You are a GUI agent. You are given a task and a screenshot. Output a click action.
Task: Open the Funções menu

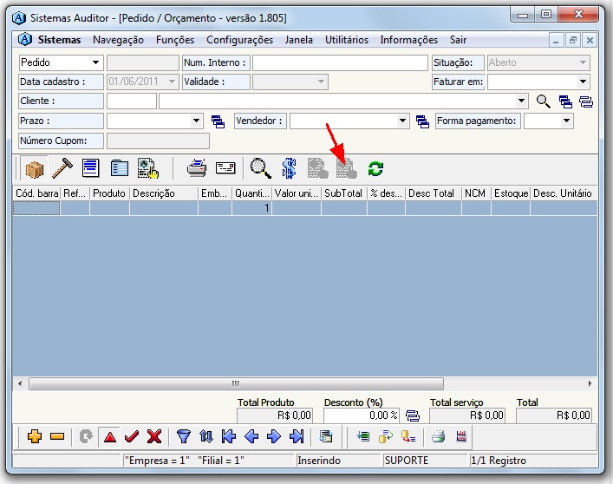tap(175, 40)
